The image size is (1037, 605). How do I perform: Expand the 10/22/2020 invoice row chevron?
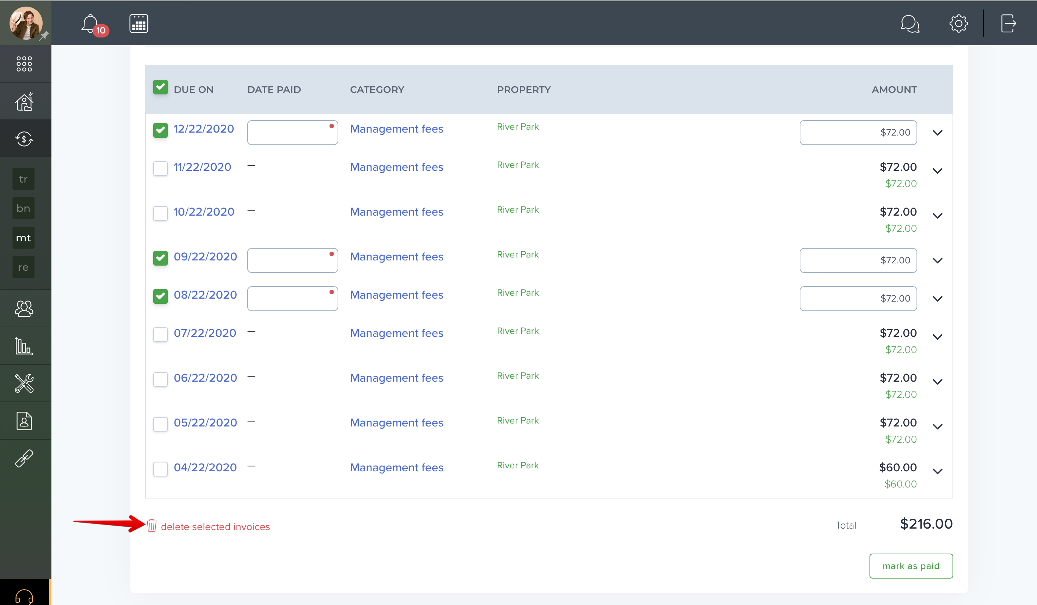937,216
